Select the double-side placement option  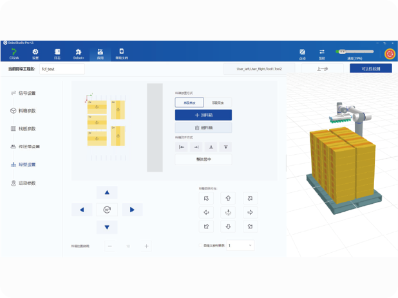[218, 102]
